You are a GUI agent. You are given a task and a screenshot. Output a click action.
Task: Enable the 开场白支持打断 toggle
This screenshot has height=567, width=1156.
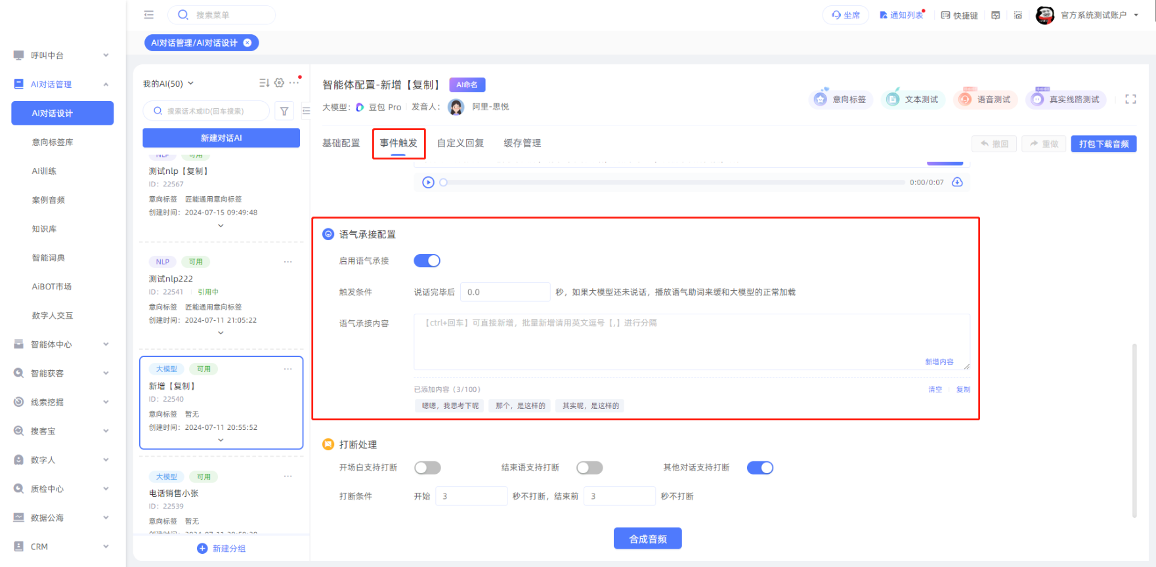(x=427, y=468)
